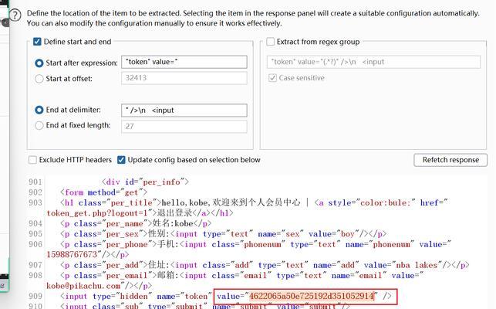Image resolution: width=496 pixels, height=309 pixels.
Task: Open the help question mark icon
Action: tap(15, 15)
